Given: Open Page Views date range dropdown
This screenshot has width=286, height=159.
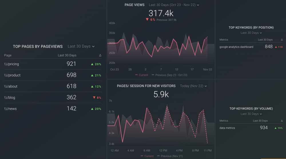Looking at the screenshot, I should point(174,5).
